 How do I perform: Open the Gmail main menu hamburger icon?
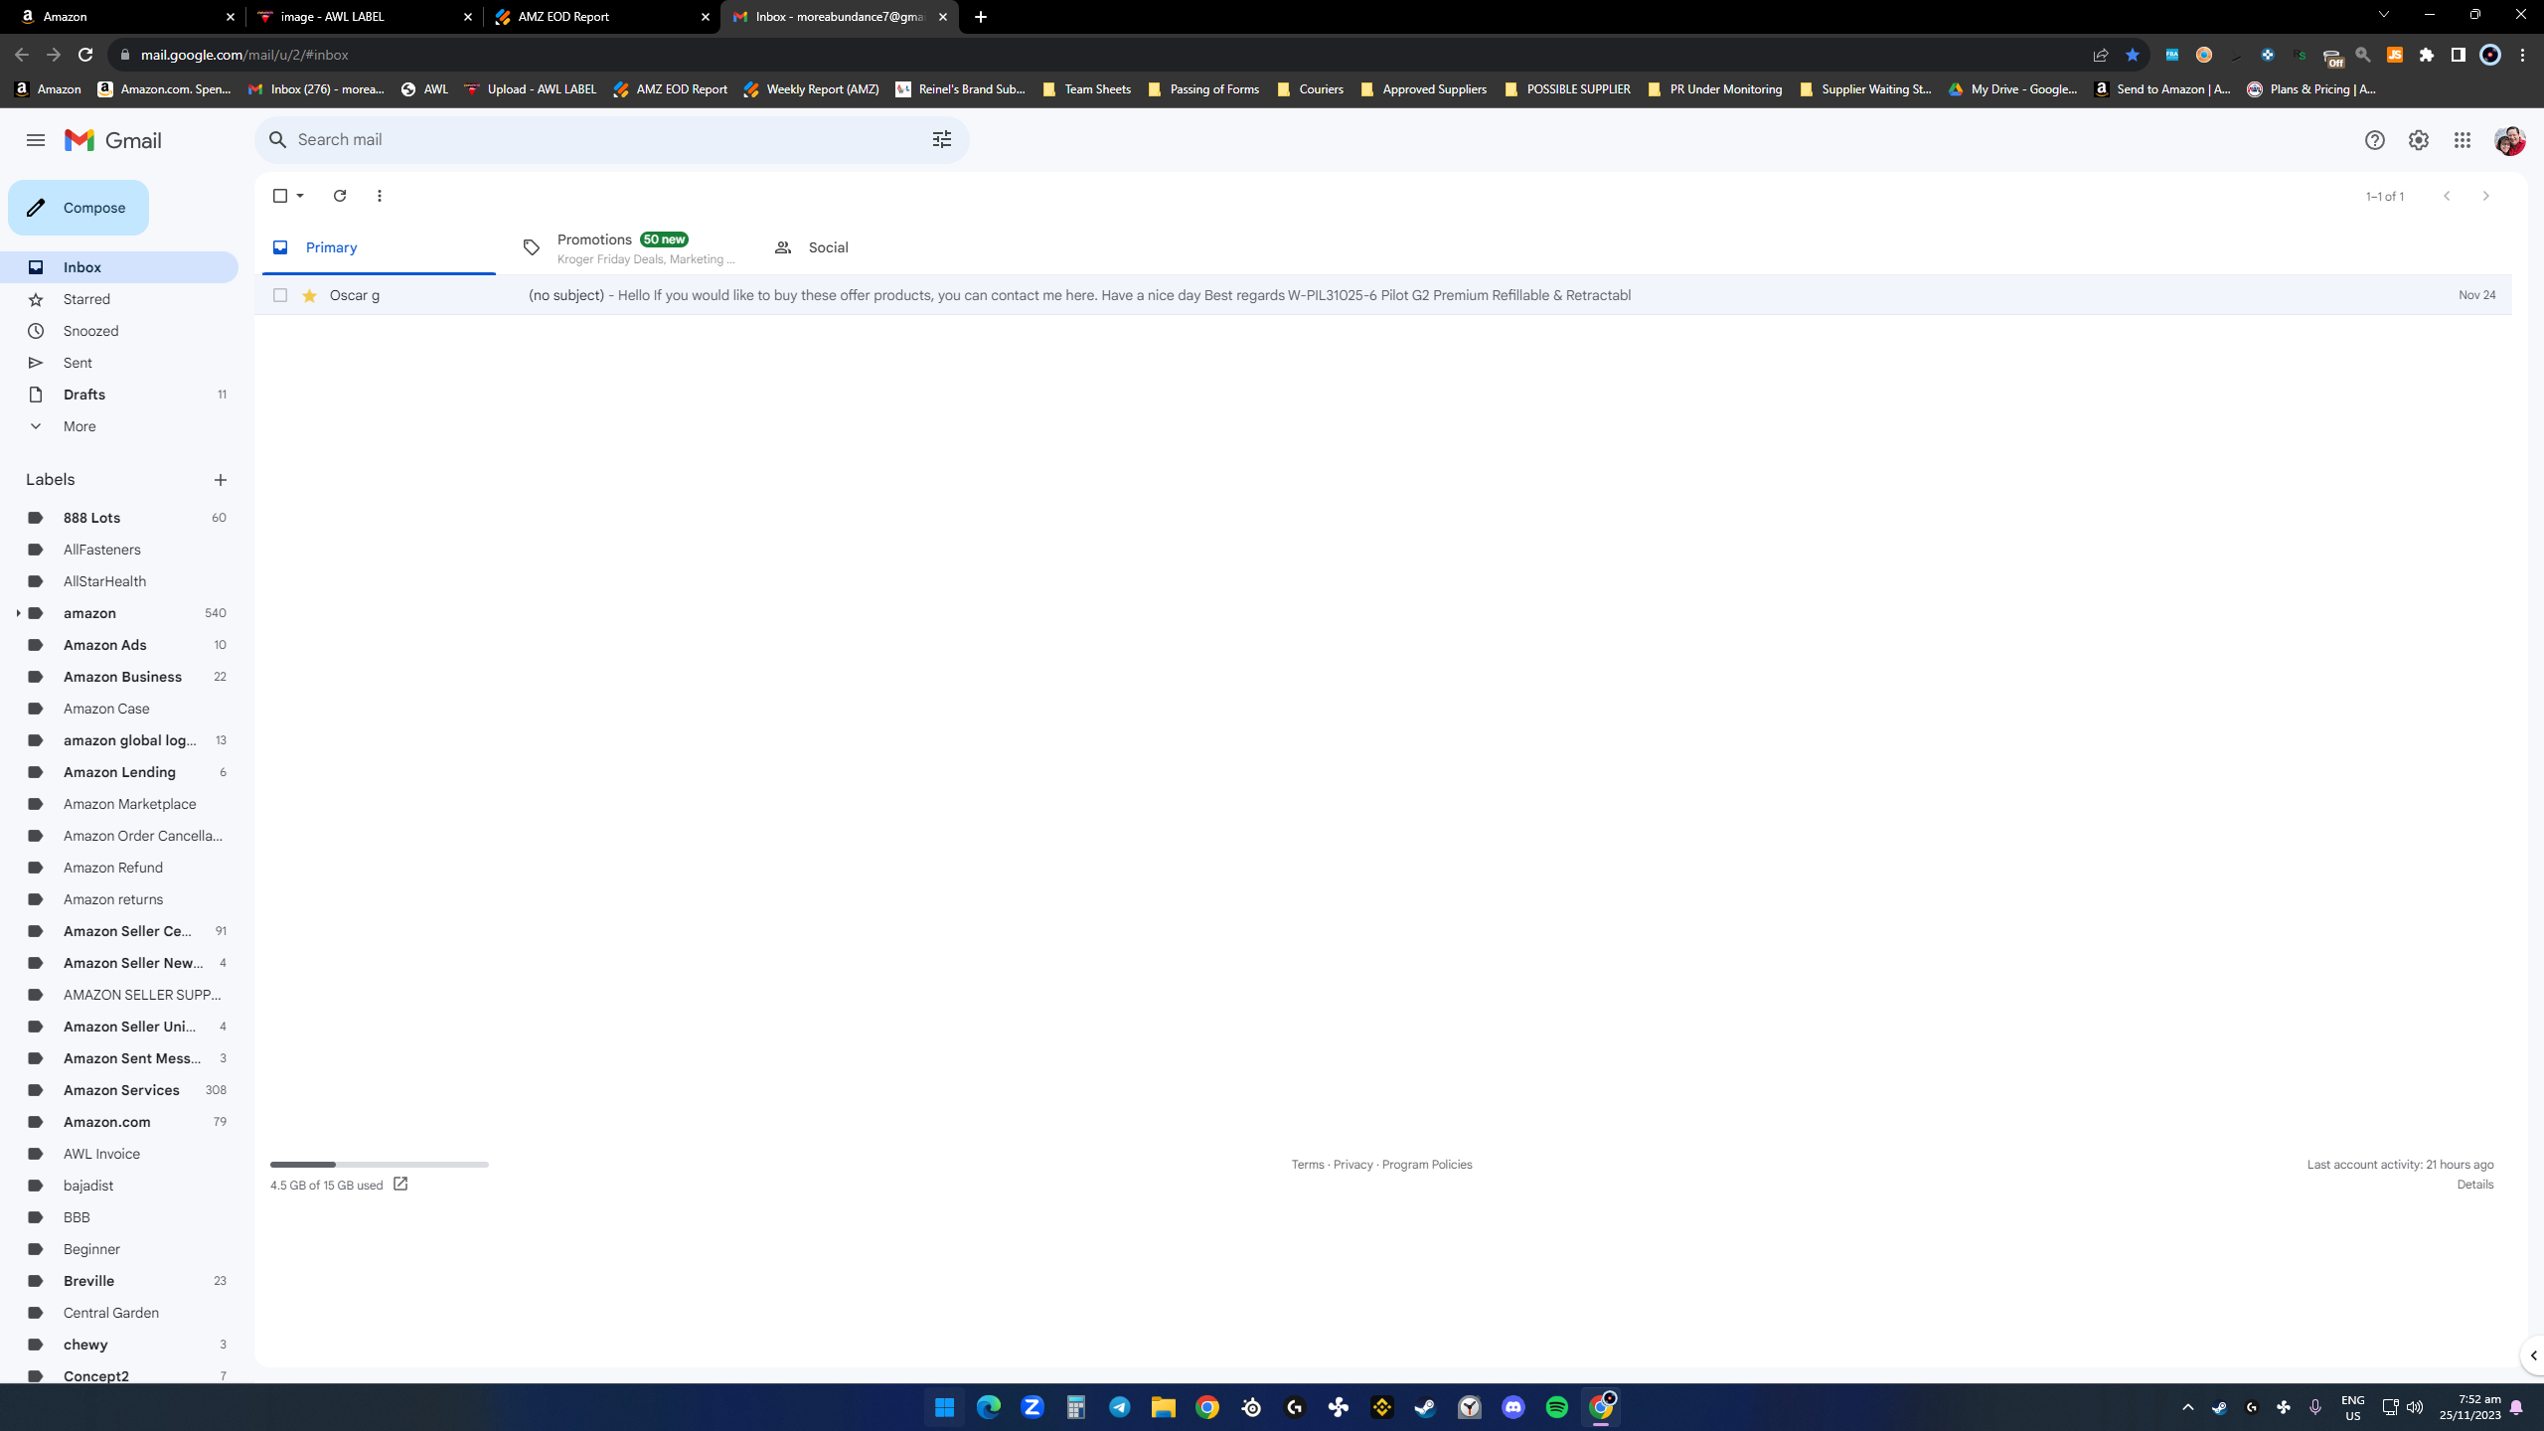point(36,140)
